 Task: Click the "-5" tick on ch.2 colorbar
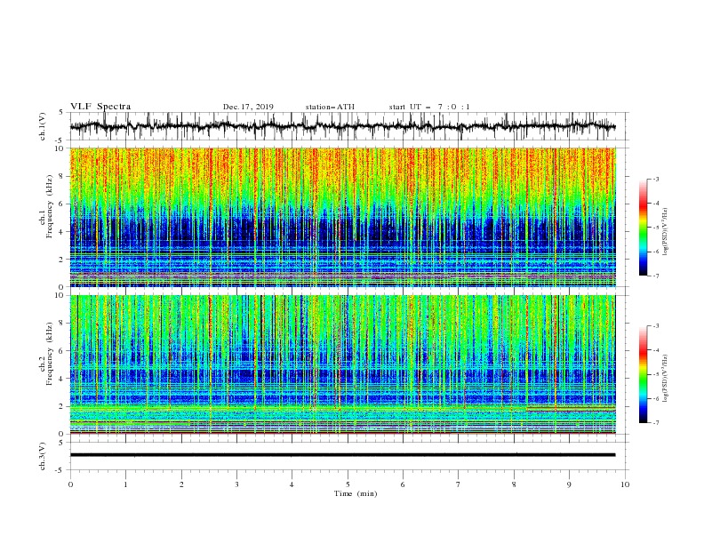point(655,374)
